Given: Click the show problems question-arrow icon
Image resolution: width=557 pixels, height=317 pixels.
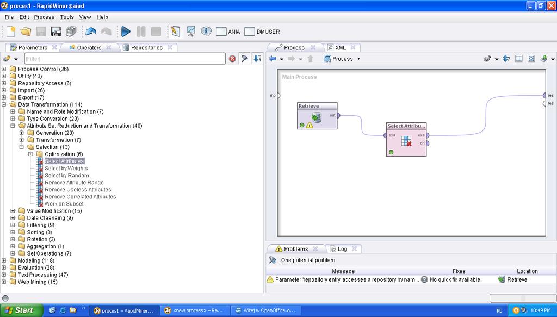Looking at the screenshot, I should coord(506,59).
